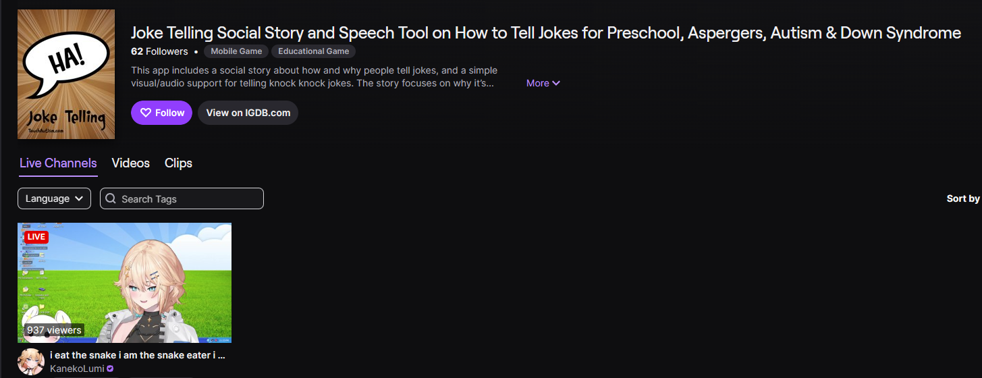Click KanekoLumi's verified partner badge

tap(110, 369)
